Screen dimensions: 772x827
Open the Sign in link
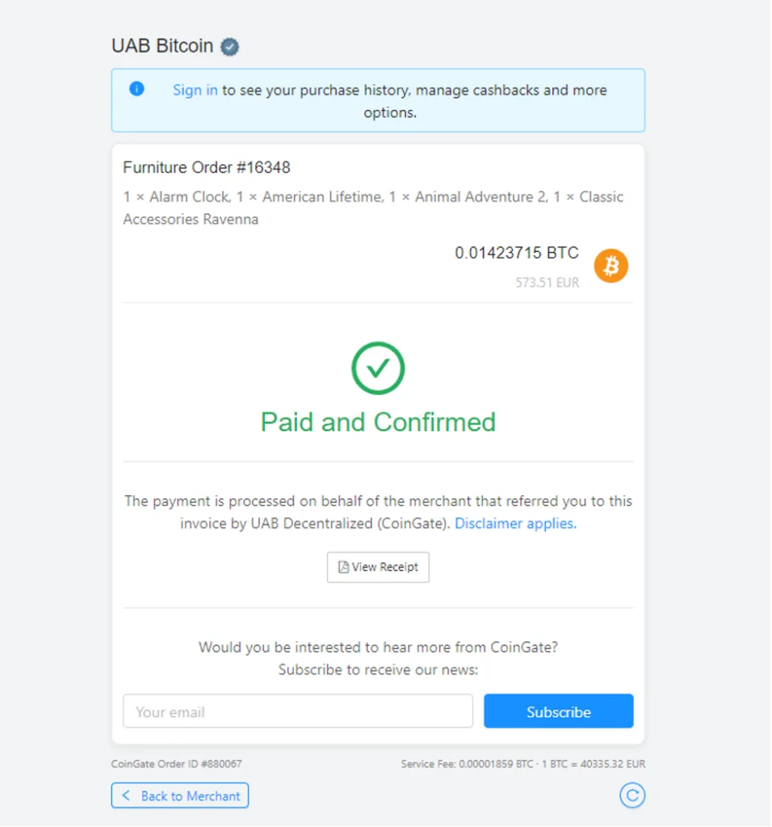coord(195,90)
